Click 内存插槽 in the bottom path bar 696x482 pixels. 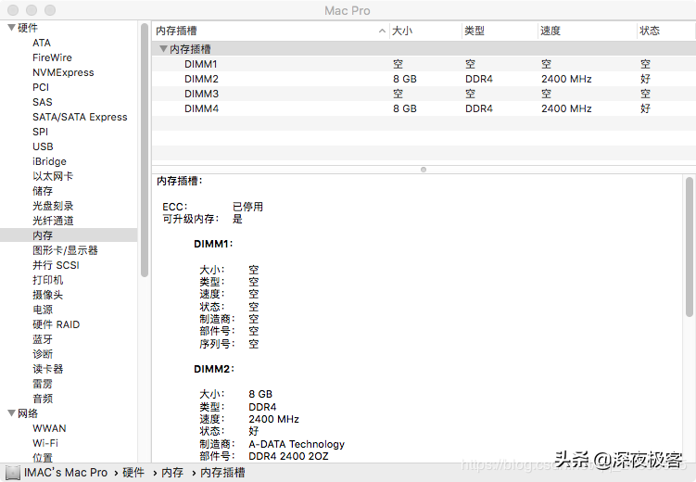[222, 473]
